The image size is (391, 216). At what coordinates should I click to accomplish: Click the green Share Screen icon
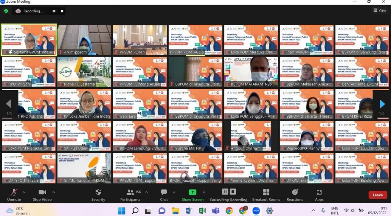click(193, 192)
